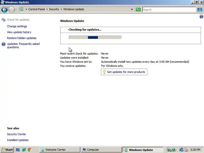Open Security Center under See also
Viewport: 204px width, 153px height.
pyautogui.click(x=17, y=134)
